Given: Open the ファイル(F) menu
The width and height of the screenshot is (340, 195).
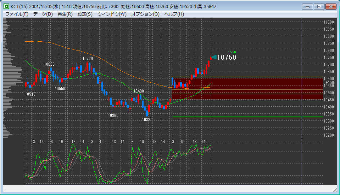Looking at the screenshot, I should click(x=17, y=14).
